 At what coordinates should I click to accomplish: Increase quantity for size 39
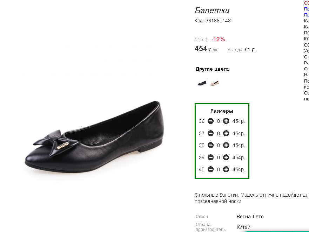pos(226,157)
